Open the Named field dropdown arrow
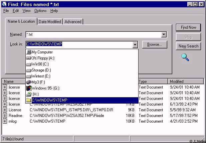Screen dimensions: 206x143 pos(164,34)
